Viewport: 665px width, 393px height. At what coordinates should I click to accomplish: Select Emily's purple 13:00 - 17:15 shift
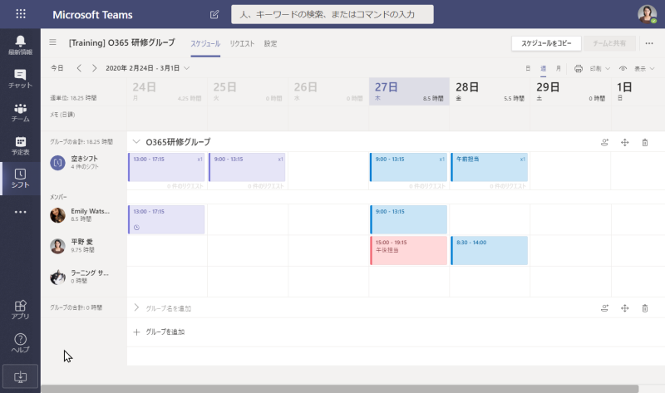pyautogui.click(x=166, y=219)
